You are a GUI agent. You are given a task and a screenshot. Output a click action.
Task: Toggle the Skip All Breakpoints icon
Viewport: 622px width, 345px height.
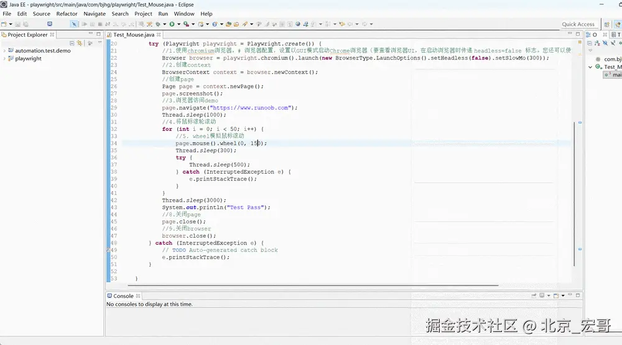coord(74,24)
